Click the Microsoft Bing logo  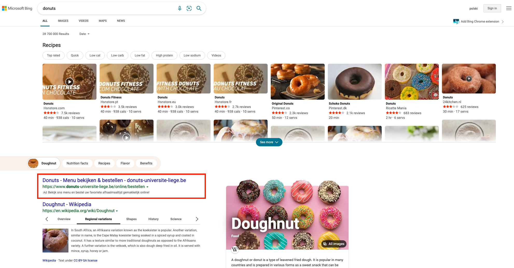[x=17, y=8]
